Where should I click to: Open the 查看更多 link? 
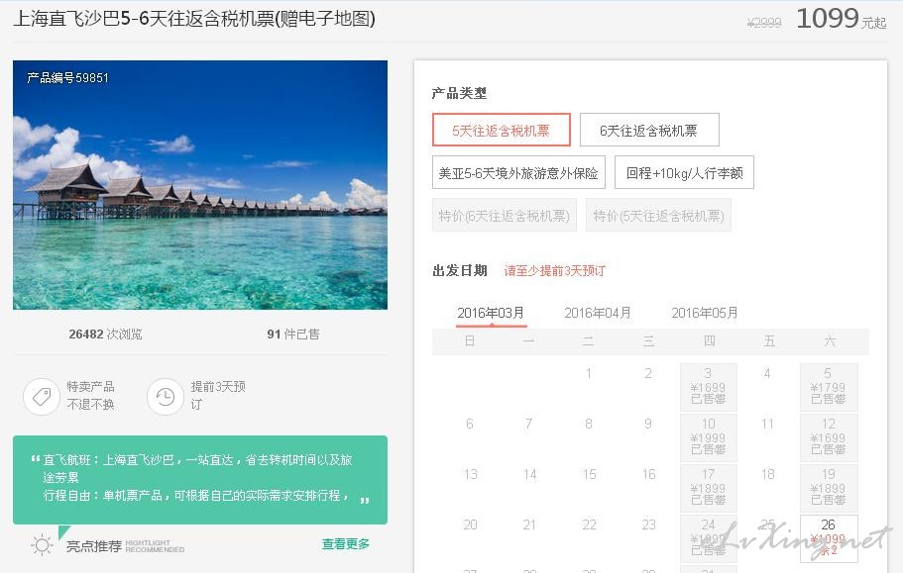346,543
